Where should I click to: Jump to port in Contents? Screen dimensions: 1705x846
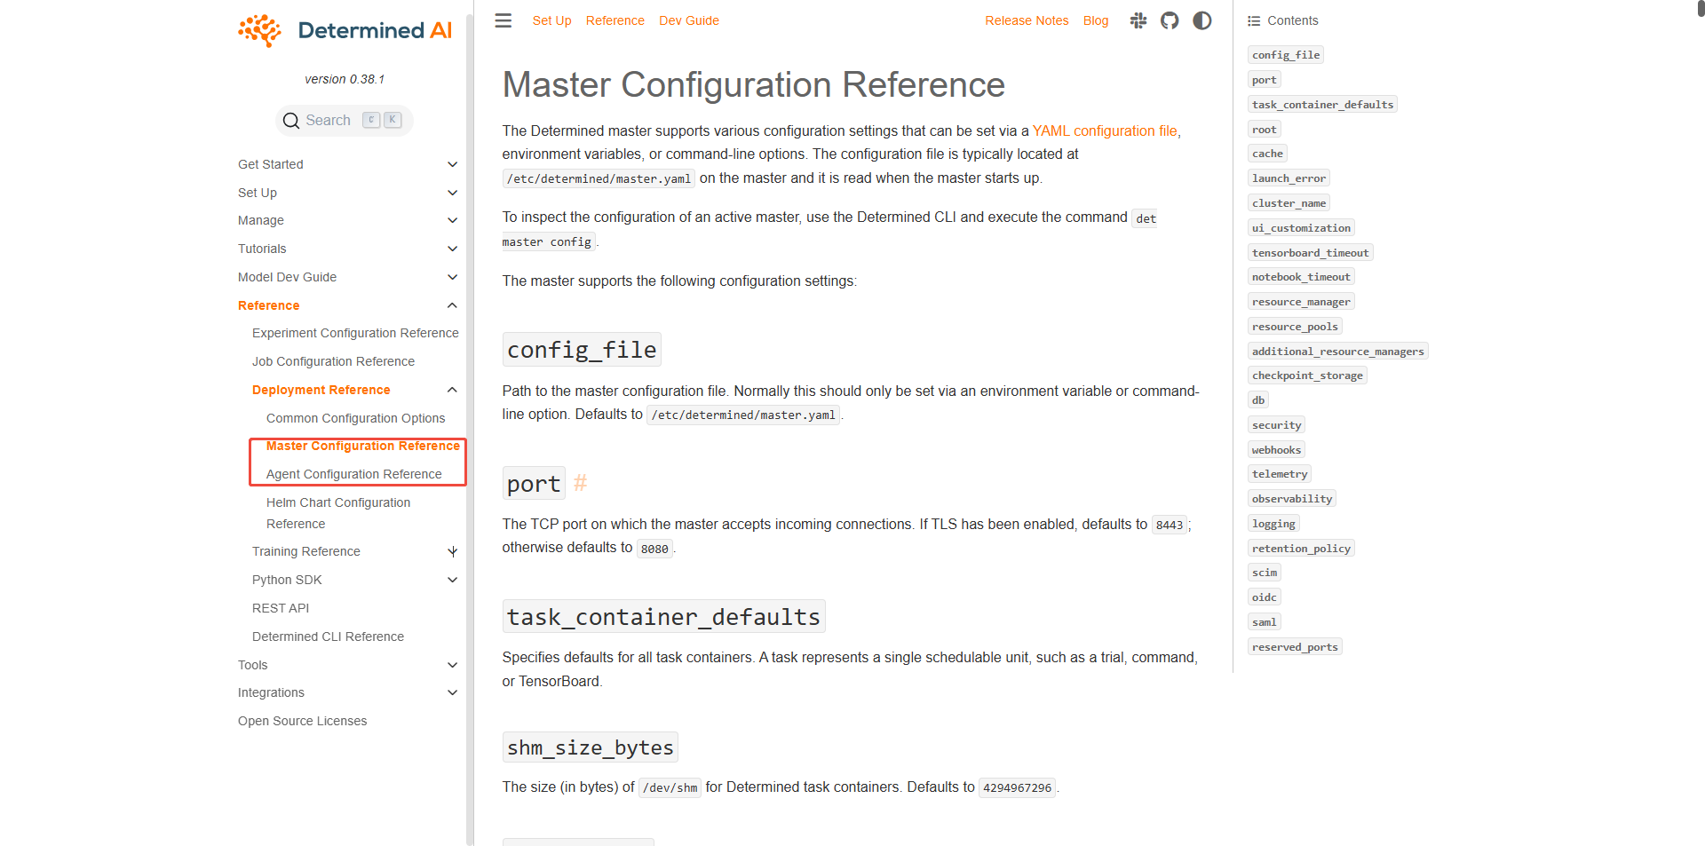[1264, 80]
